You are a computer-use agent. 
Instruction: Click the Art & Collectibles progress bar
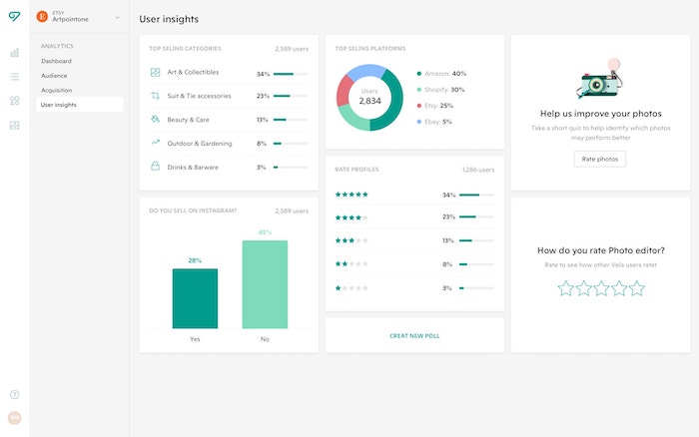291,74
